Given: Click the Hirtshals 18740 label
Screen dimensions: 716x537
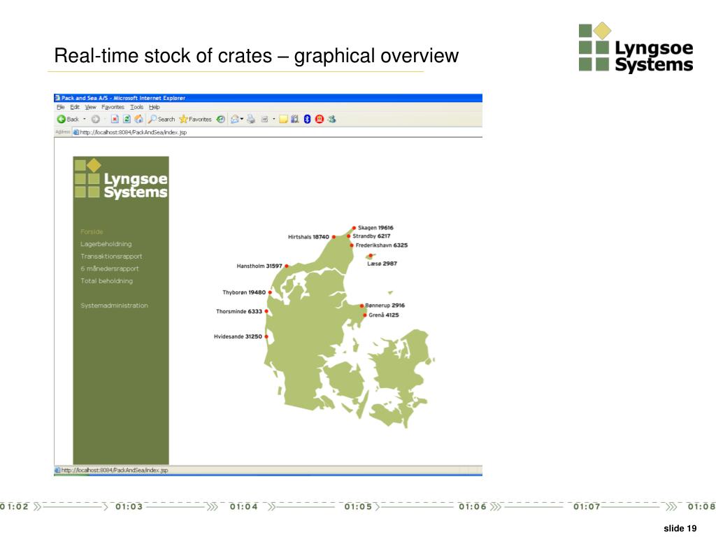Looking at the screenshot, I should tap(308, 237).
